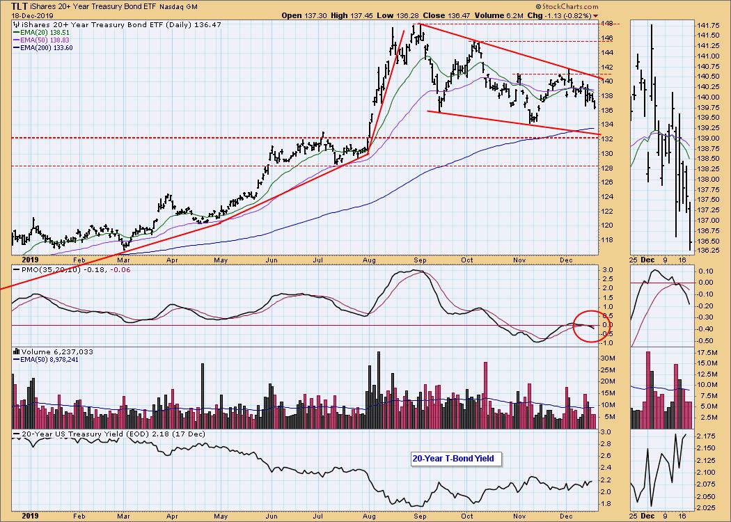Image resolution: width=731 pixels, height=522 pixels.
Task: Click the 136.25 label on the zoomed panel axis
Action: pyautogui.click(x=709, y=251)
